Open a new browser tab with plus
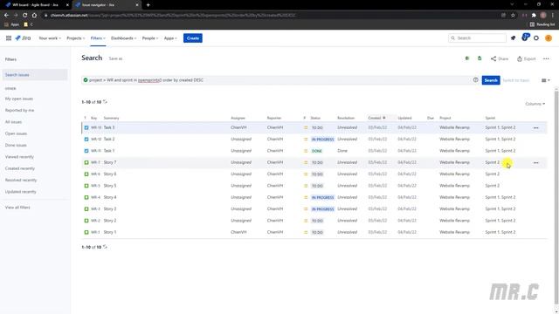The image size is (559, 314). (x=148, y=5)
